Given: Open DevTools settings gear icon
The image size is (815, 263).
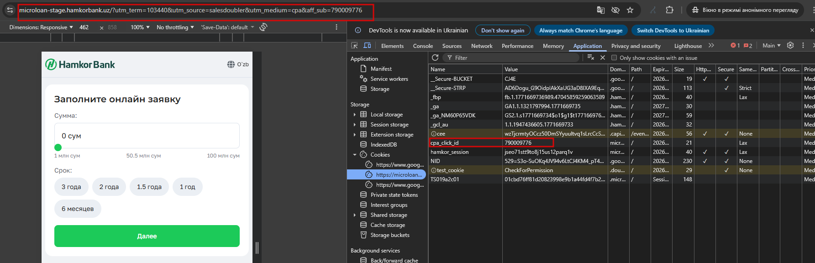Looking at the screenshot, I should [x=790, y=46].
